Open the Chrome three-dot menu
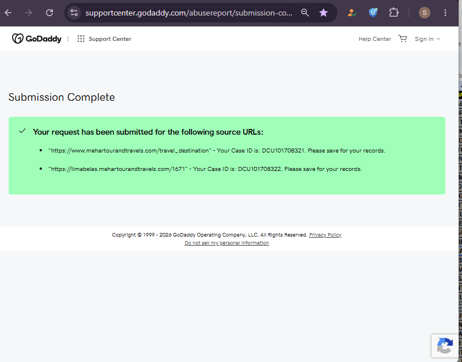The image size is (462, 362). [445, 13]
